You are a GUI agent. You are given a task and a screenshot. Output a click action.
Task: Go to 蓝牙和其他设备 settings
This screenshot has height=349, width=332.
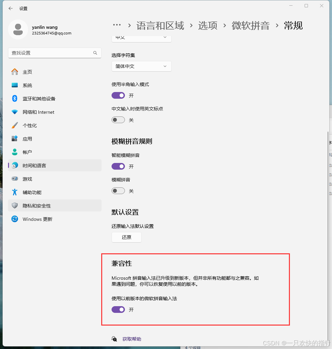[55, 99]
